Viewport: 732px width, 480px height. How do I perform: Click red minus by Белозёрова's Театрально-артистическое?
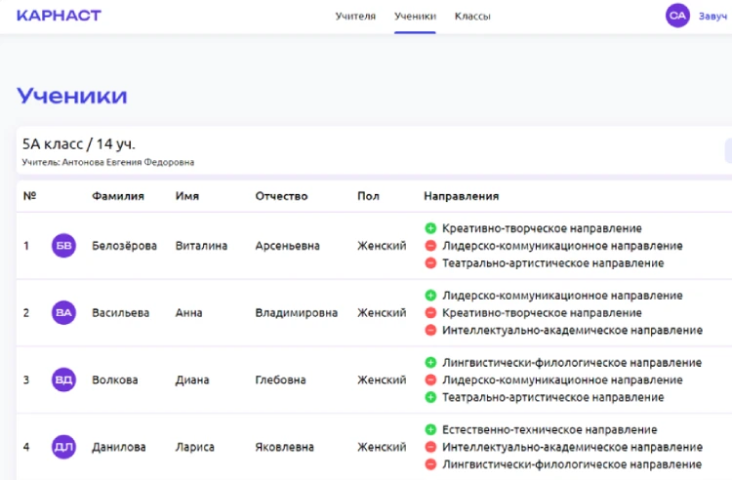pos(430,263)
